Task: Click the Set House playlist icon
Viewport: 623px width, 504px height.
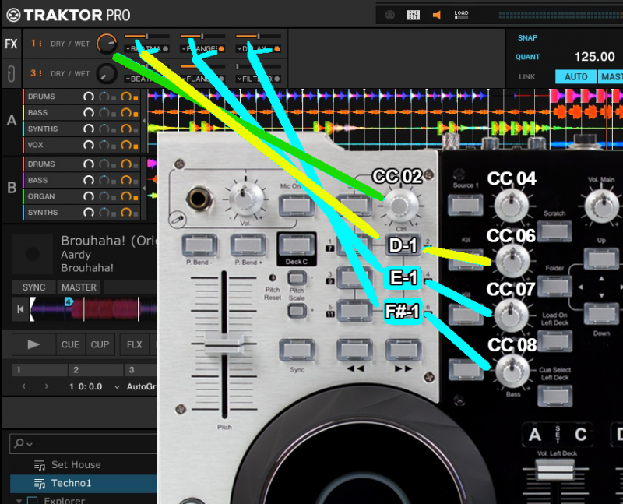Action: 40,465
